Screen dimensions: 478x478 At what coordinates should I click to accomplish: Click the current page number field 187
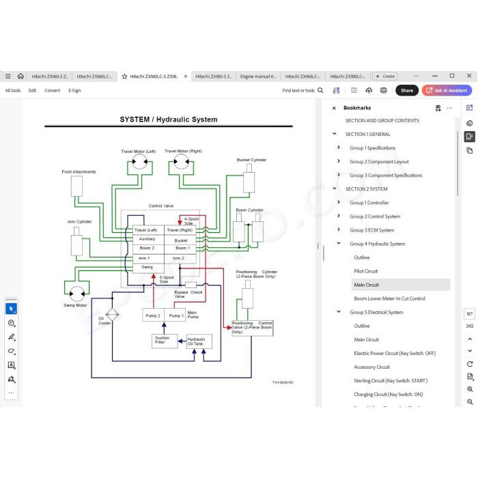pyautogui.click(x=470, y=313)
